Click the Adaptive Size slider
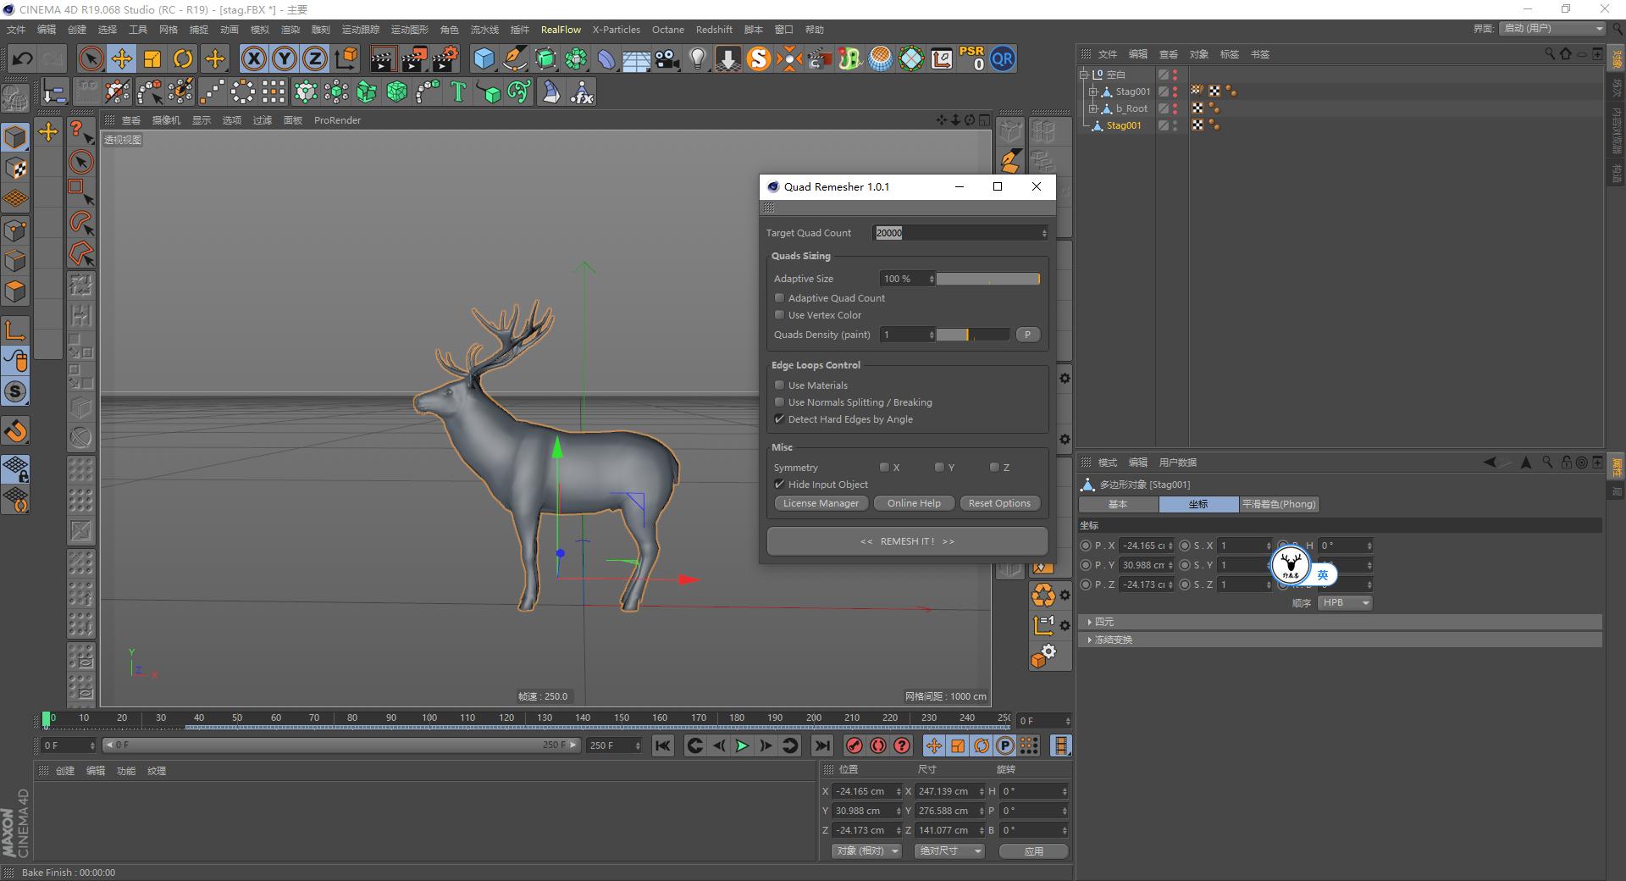Image resolution: width=1626 pixels, height=881 pixels. (989, 278)
